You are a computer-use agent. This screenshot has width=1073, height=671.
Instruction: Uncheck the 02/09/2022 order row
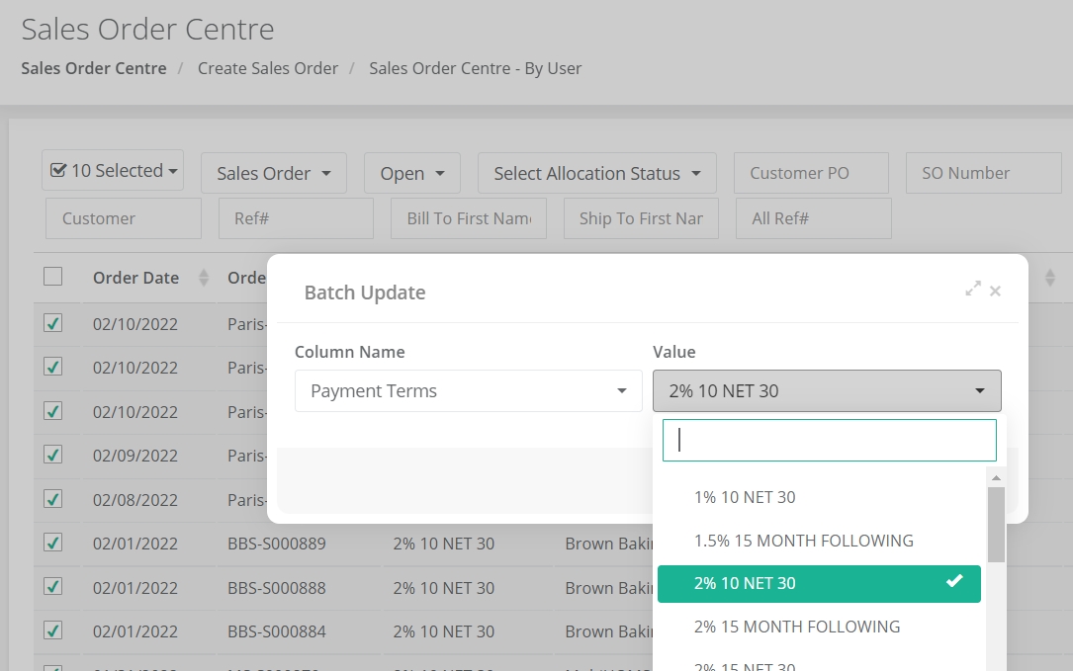coord(52,455)
